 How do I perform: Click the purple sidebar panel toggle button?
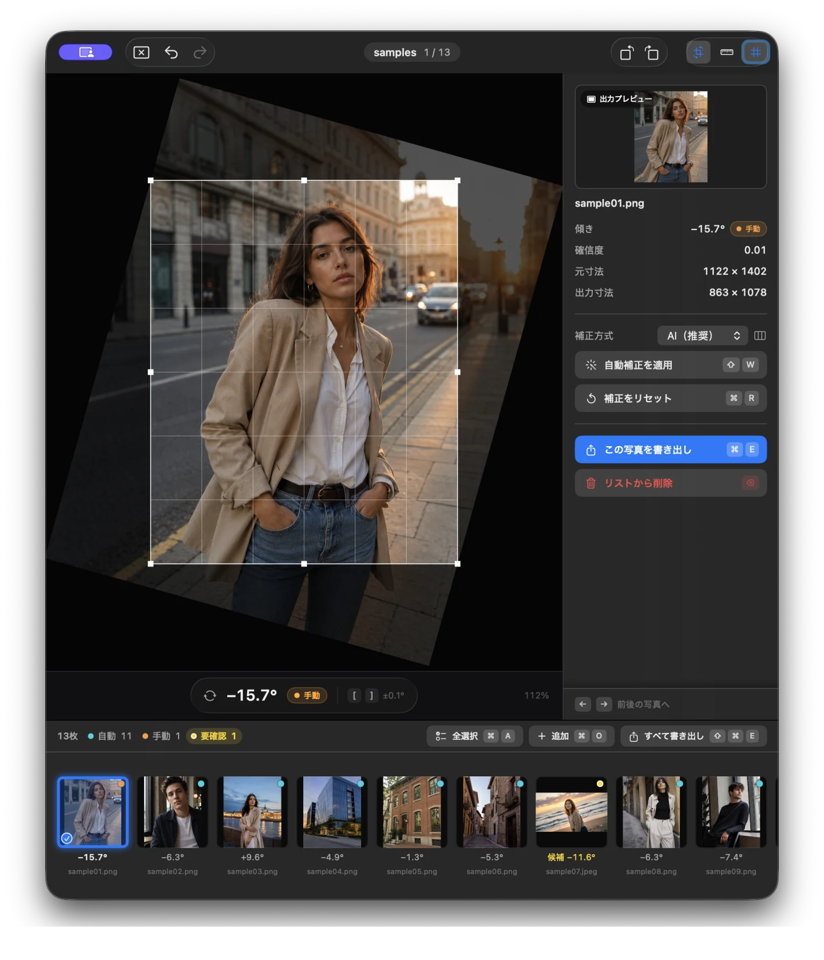pos(85,52)
